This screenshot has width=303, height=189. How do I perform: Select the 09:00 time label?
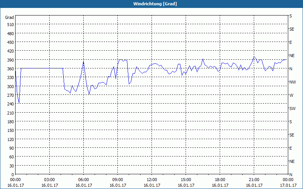118,180
